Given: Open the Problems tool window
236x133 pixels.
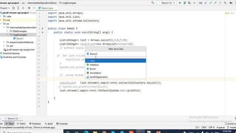Looking at the screenshot, I should tap(35, 124).
